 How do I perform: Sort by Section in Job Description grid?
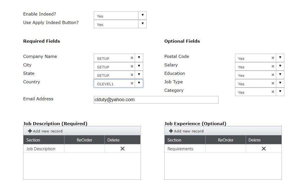[33, 140]
